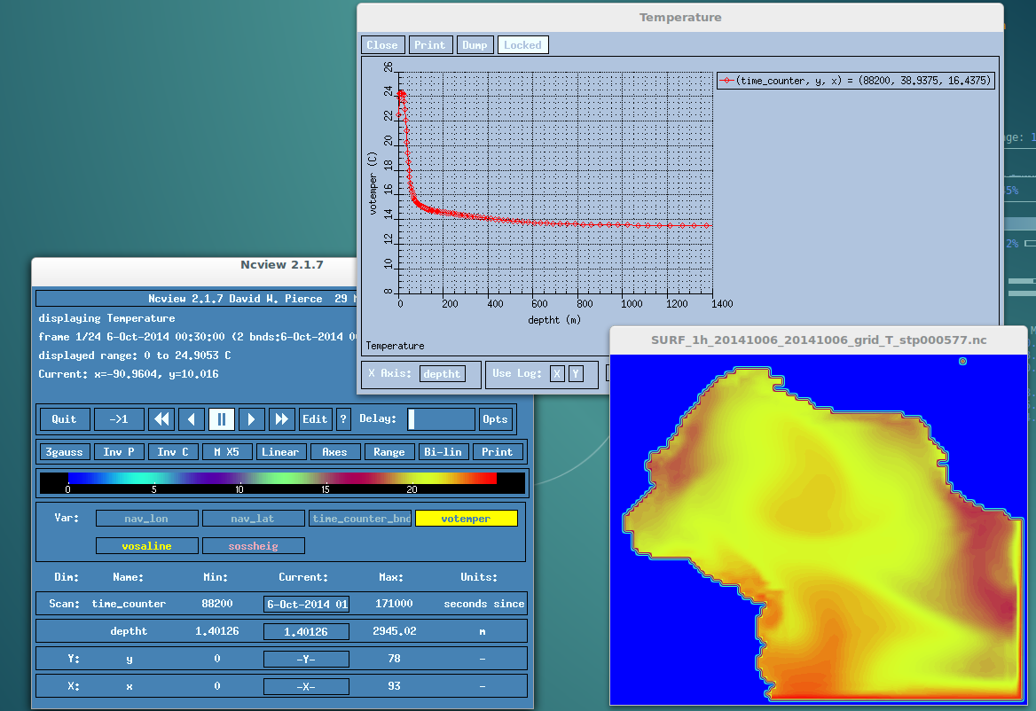Quit Ncview using the Quit button
This screenshot has height=711, width=1036.
click(x=64, y=419)
